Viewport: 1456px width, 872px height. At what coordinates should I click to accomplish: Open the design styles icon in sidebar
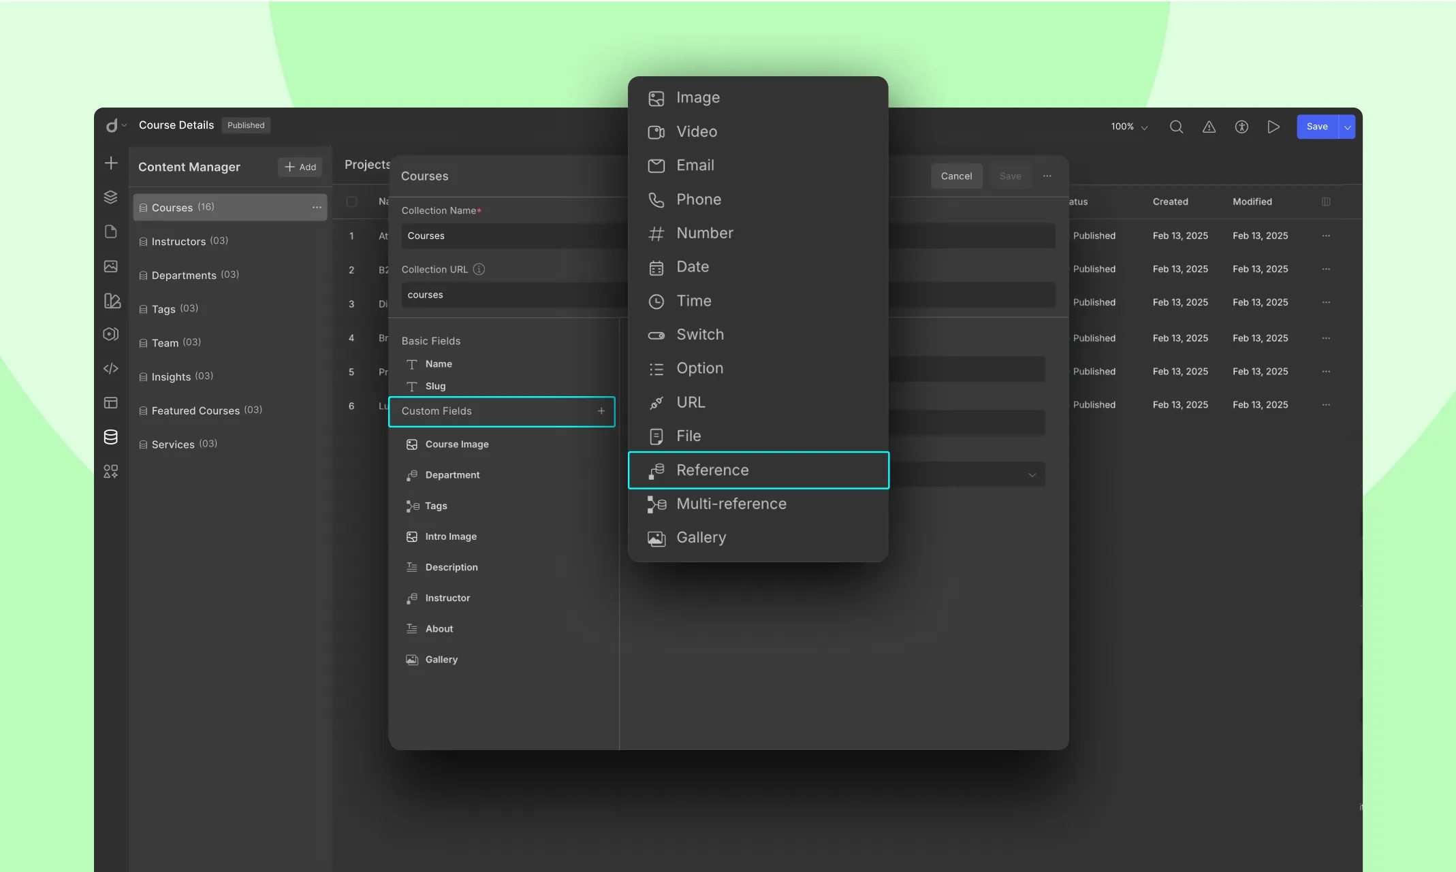pyautogui.click(x=112, y=300)
